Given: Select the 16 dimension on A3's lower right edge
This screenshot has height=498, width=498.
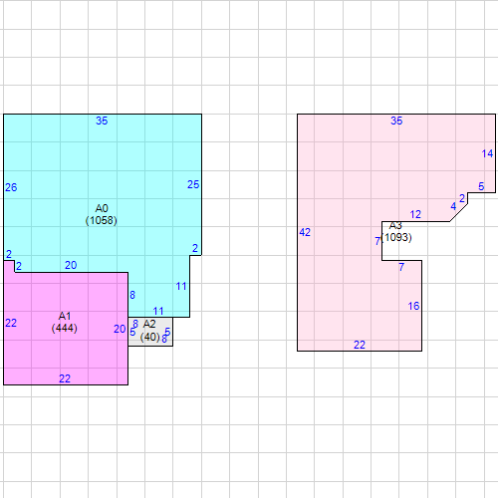Looking at the screenshot, I should [x=413, y=306].
